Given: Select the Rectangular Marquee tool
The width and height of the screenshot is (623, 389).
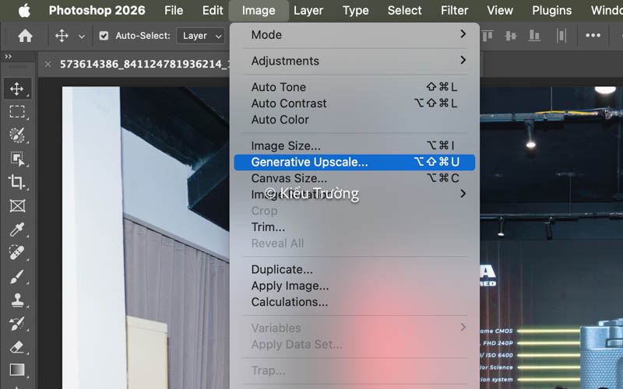Looking at the screenshot, I should coord(16,112).
